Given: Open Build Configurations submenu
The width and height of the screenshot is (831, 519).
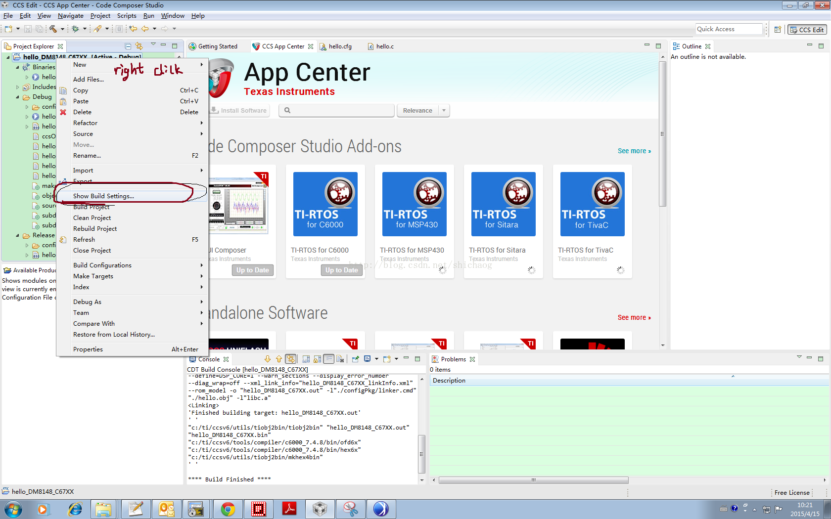Looking at the screenshot, I should (132, 265).
